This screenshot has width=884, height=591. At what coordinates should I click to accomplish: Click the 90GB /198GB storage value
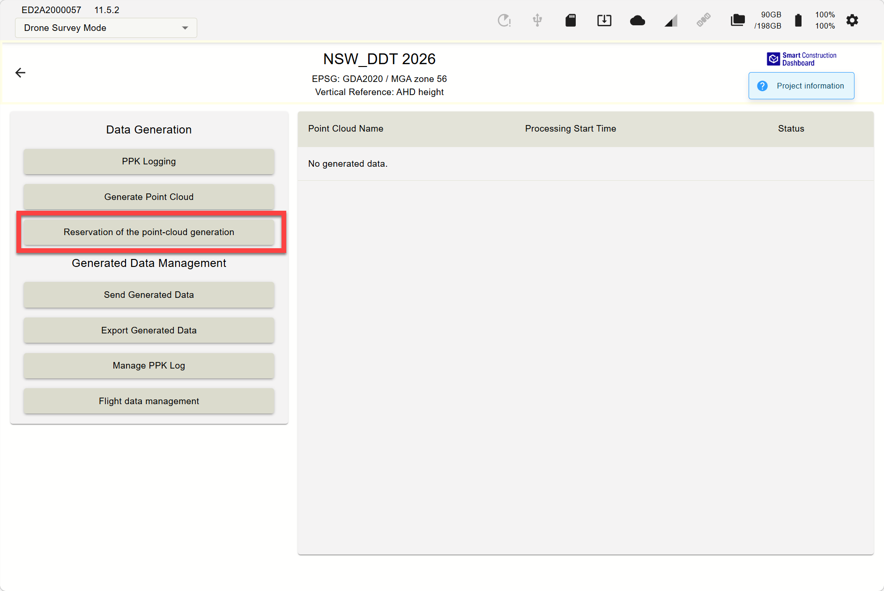click(x=768, y=20)
